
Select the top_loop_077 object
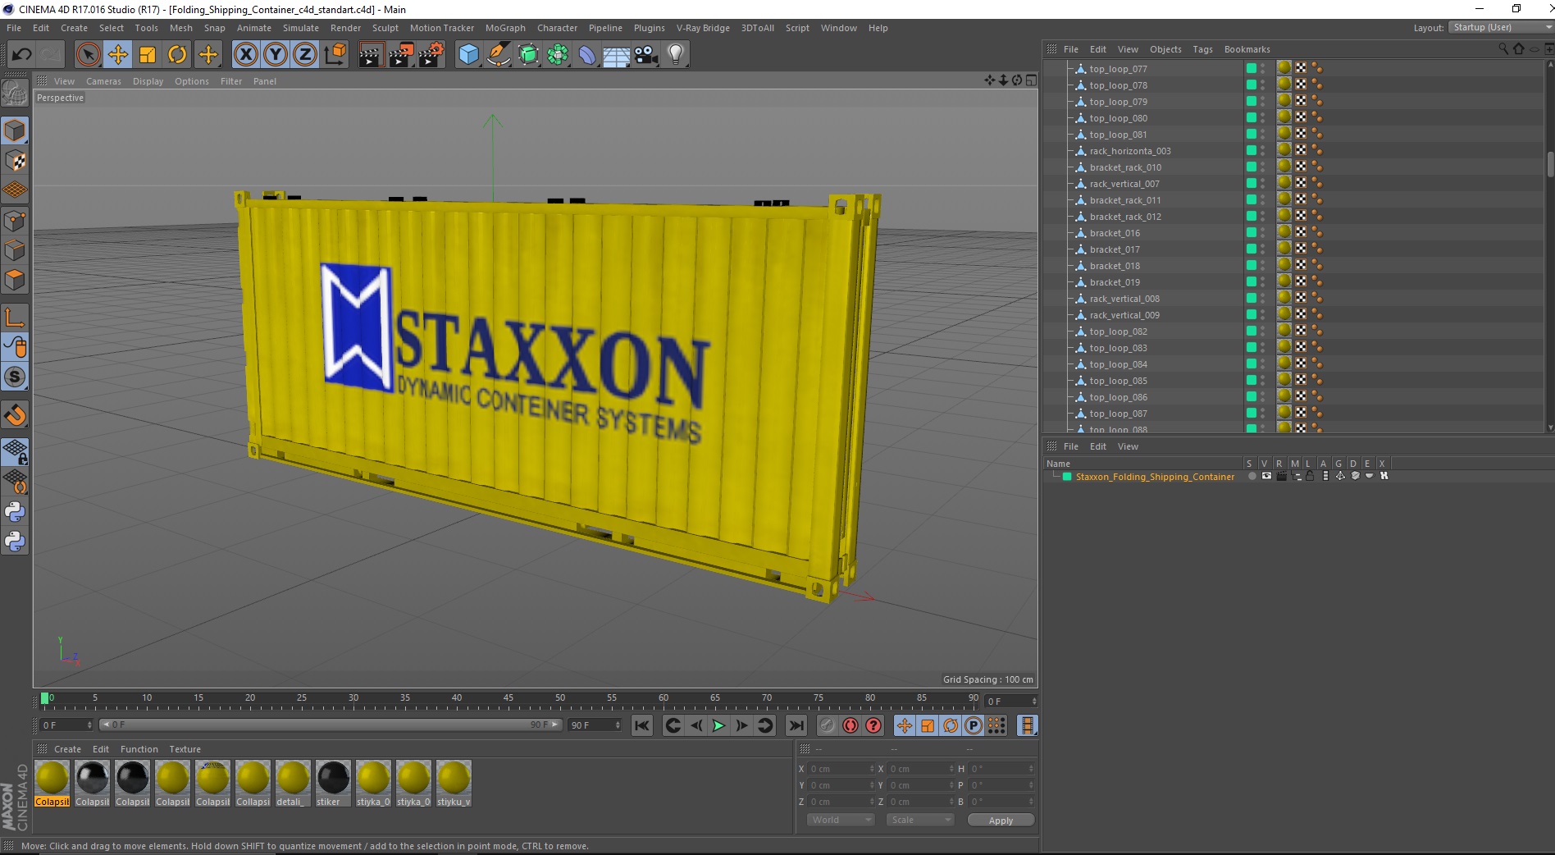point(1118,69)
